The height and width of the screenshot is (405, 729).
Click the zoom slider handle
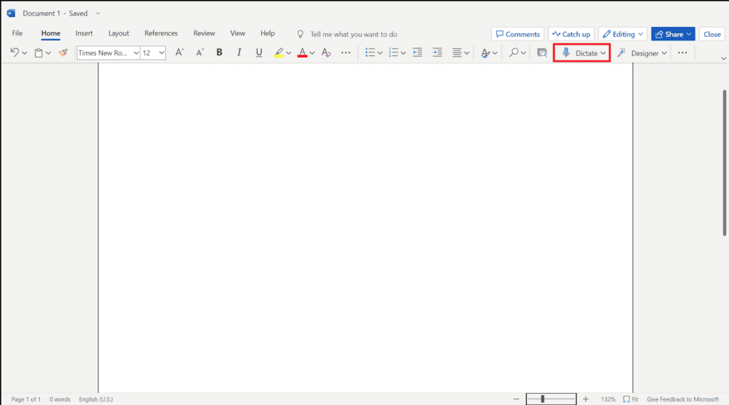(542, 399)
